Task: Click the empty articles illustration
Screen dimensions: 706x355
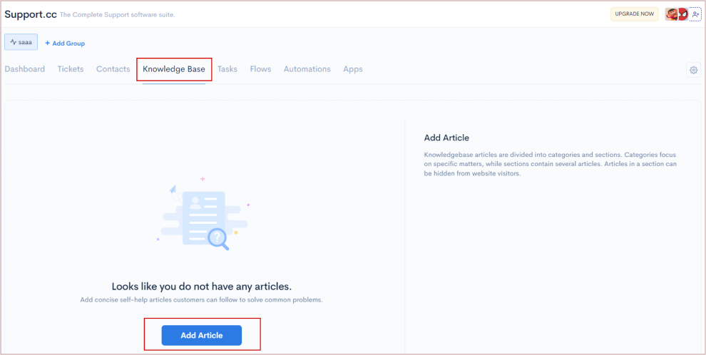Action: (203, 215)
